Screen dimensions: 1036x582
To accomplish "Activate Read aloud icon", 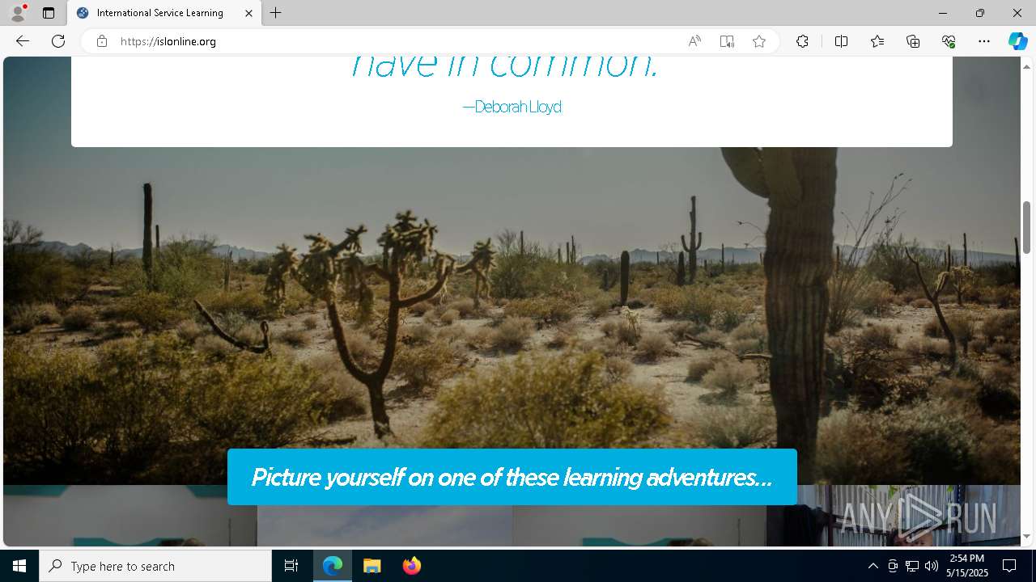I will (x=694, y=41).
